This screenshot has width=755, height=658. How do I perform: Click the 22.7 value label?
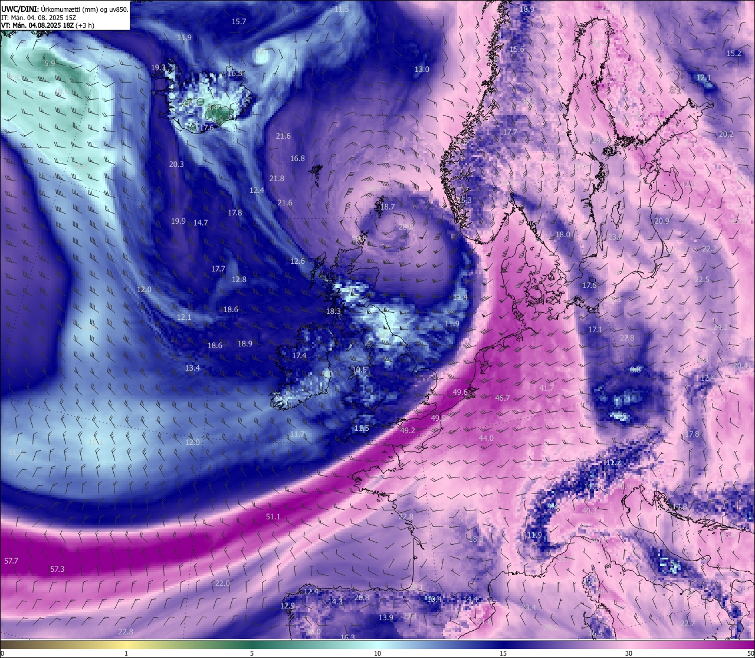688,623
